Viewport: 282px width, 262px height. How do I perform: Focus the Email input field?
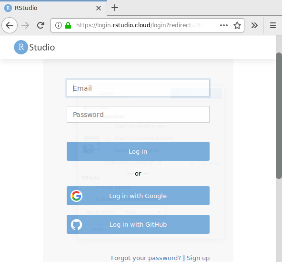tap(138, 88)
